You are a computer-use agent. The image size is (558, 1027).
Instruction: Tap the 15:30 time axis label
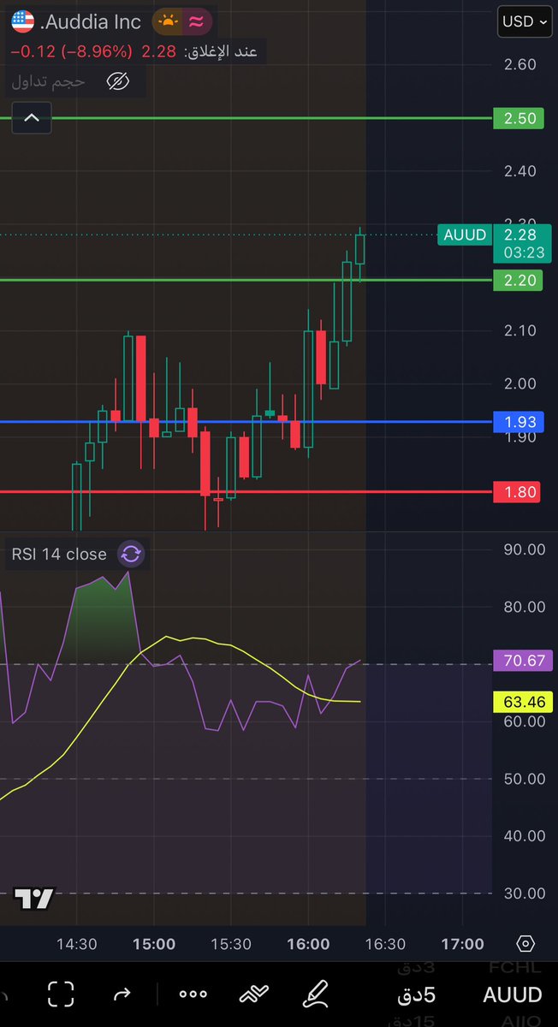click(231, 944)
